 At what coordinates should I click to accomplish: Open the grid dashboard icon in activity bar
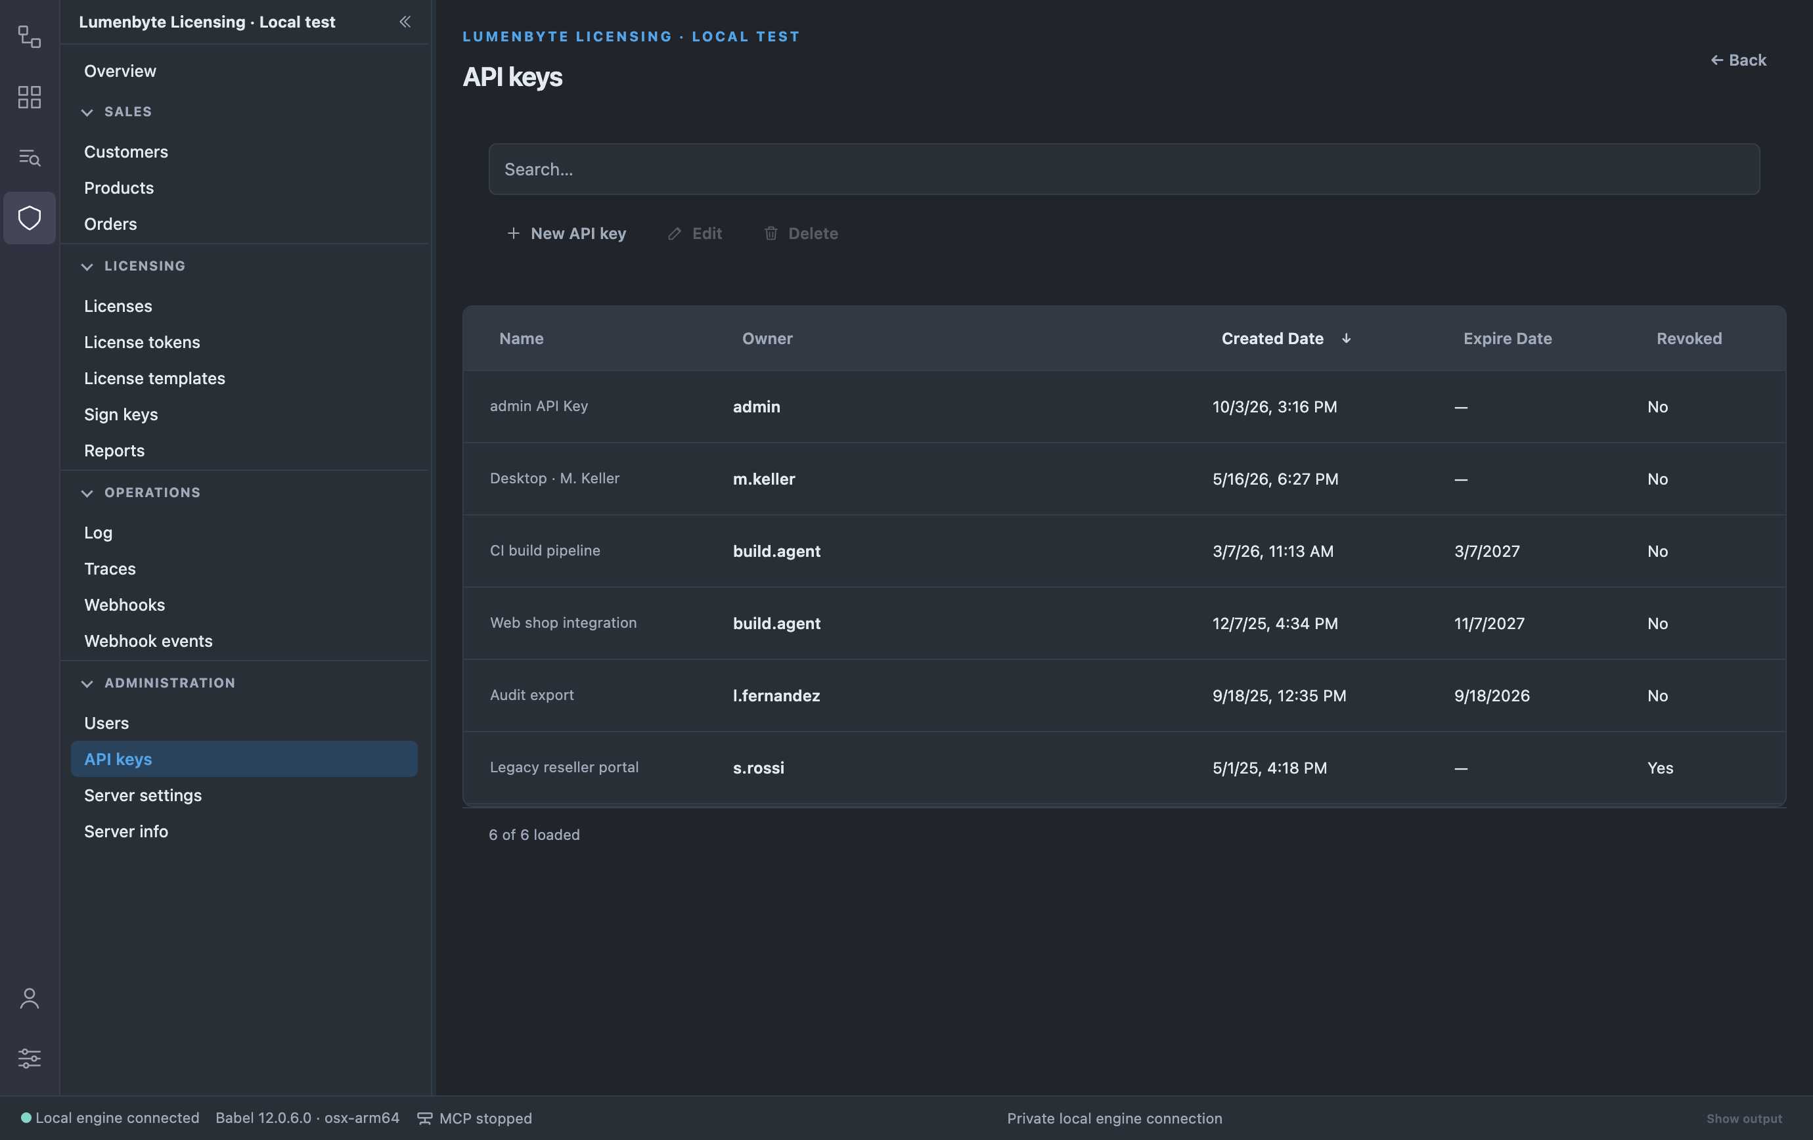coord(30,97)
